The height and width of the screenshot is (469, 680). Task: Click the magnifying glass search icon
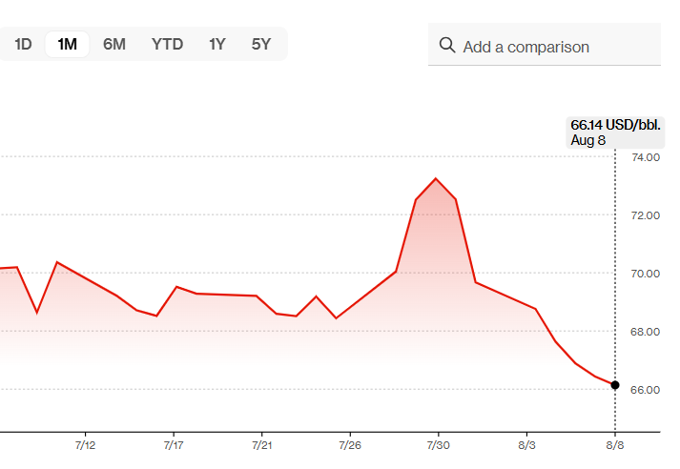[446, 46]
